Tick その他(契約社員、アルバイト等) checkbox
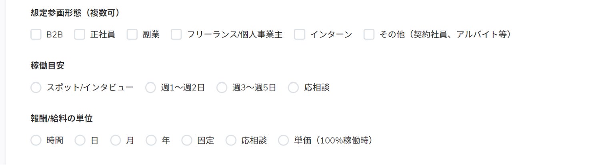Screen dimensions: 600x165 [x=369, y=35]
